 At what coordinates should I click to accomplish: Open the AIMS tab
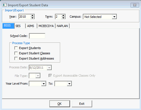[x=31, y=26]
